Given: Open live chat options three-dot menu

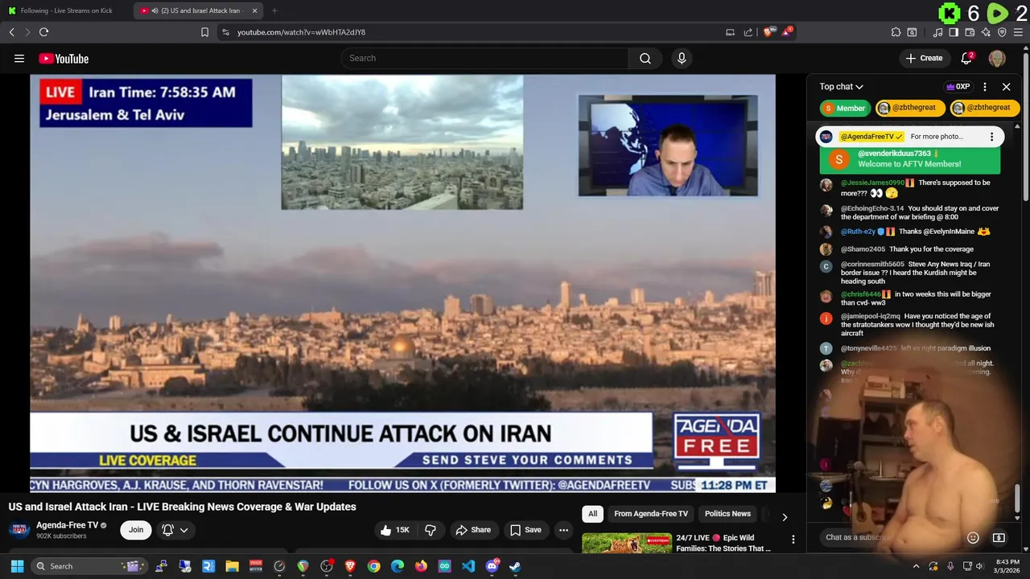Looking at the screenshot, I should click(x=984, y=87).
